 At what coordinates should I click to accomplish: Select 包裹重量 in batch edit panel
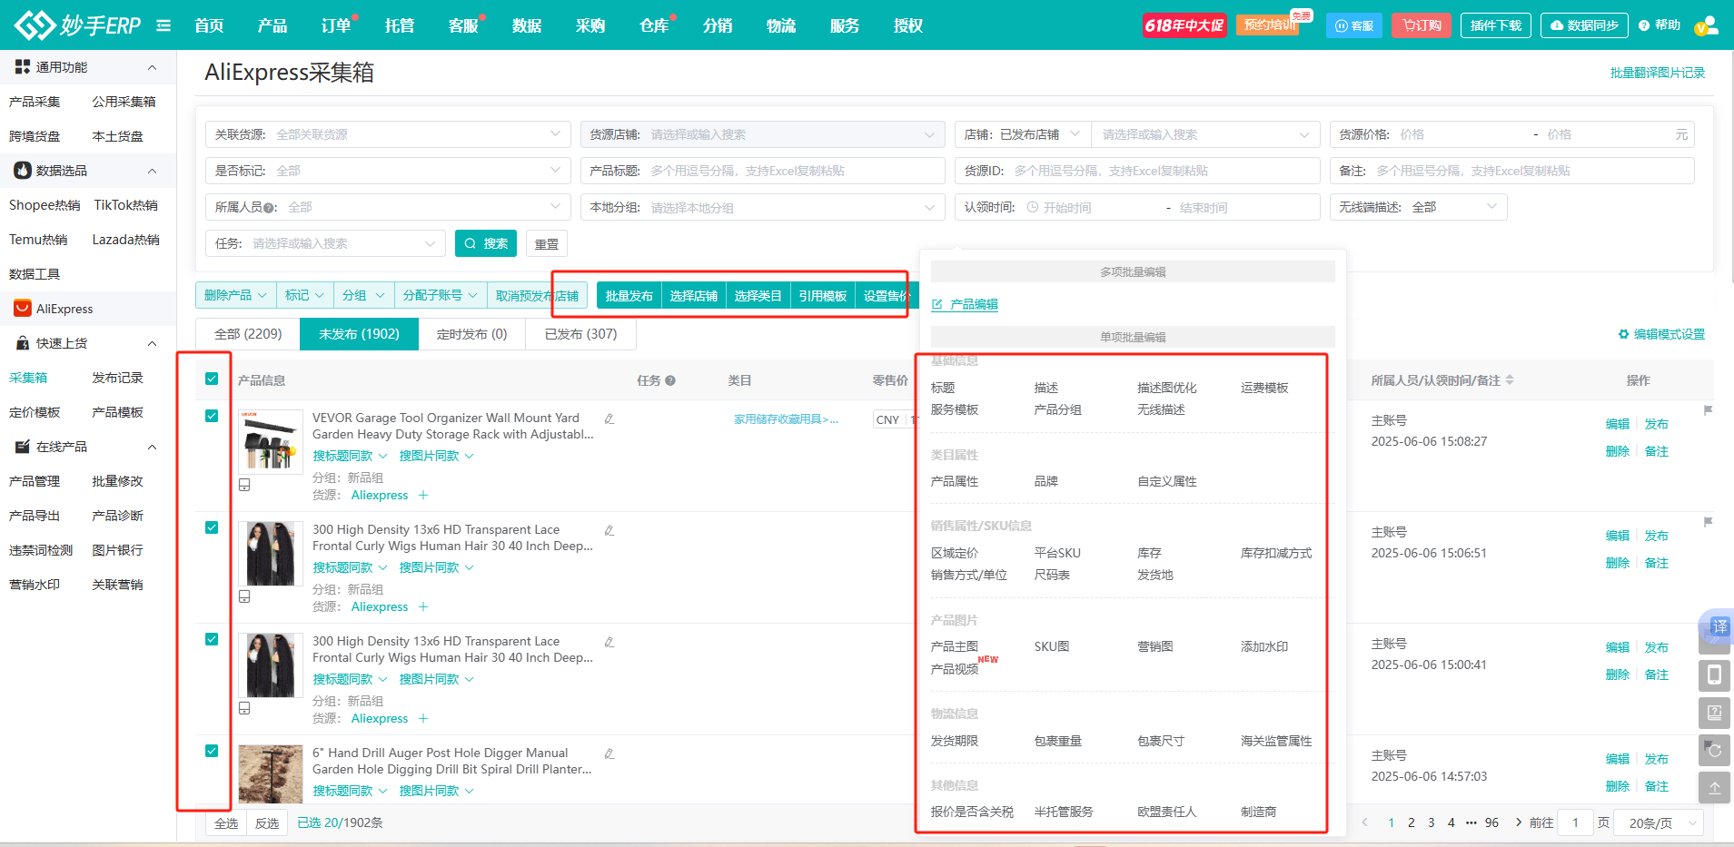point(1057,741)
